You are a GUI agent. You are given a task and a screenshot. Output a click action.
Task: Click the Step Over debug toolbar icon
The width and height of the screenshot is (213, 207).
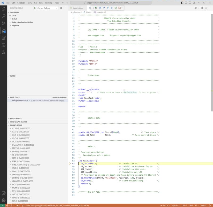[104, 8]
